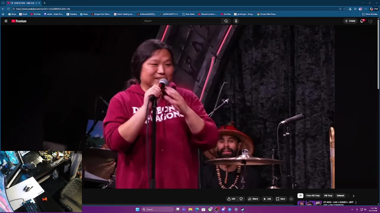Select the Kill Tony filter chip
Viewport: 380px width, 213px height.
coord(328,196)
